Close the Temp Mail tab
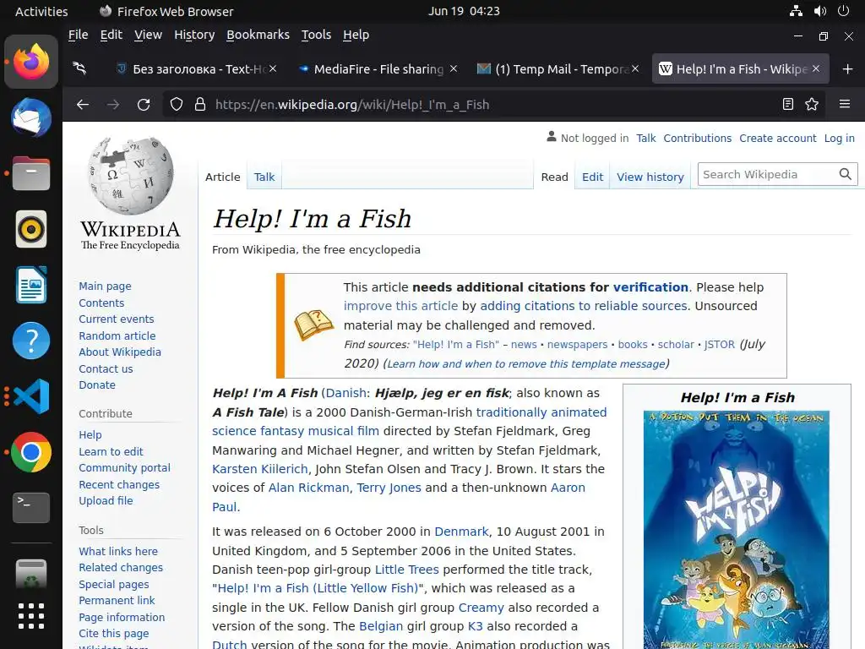 [635, 68]
